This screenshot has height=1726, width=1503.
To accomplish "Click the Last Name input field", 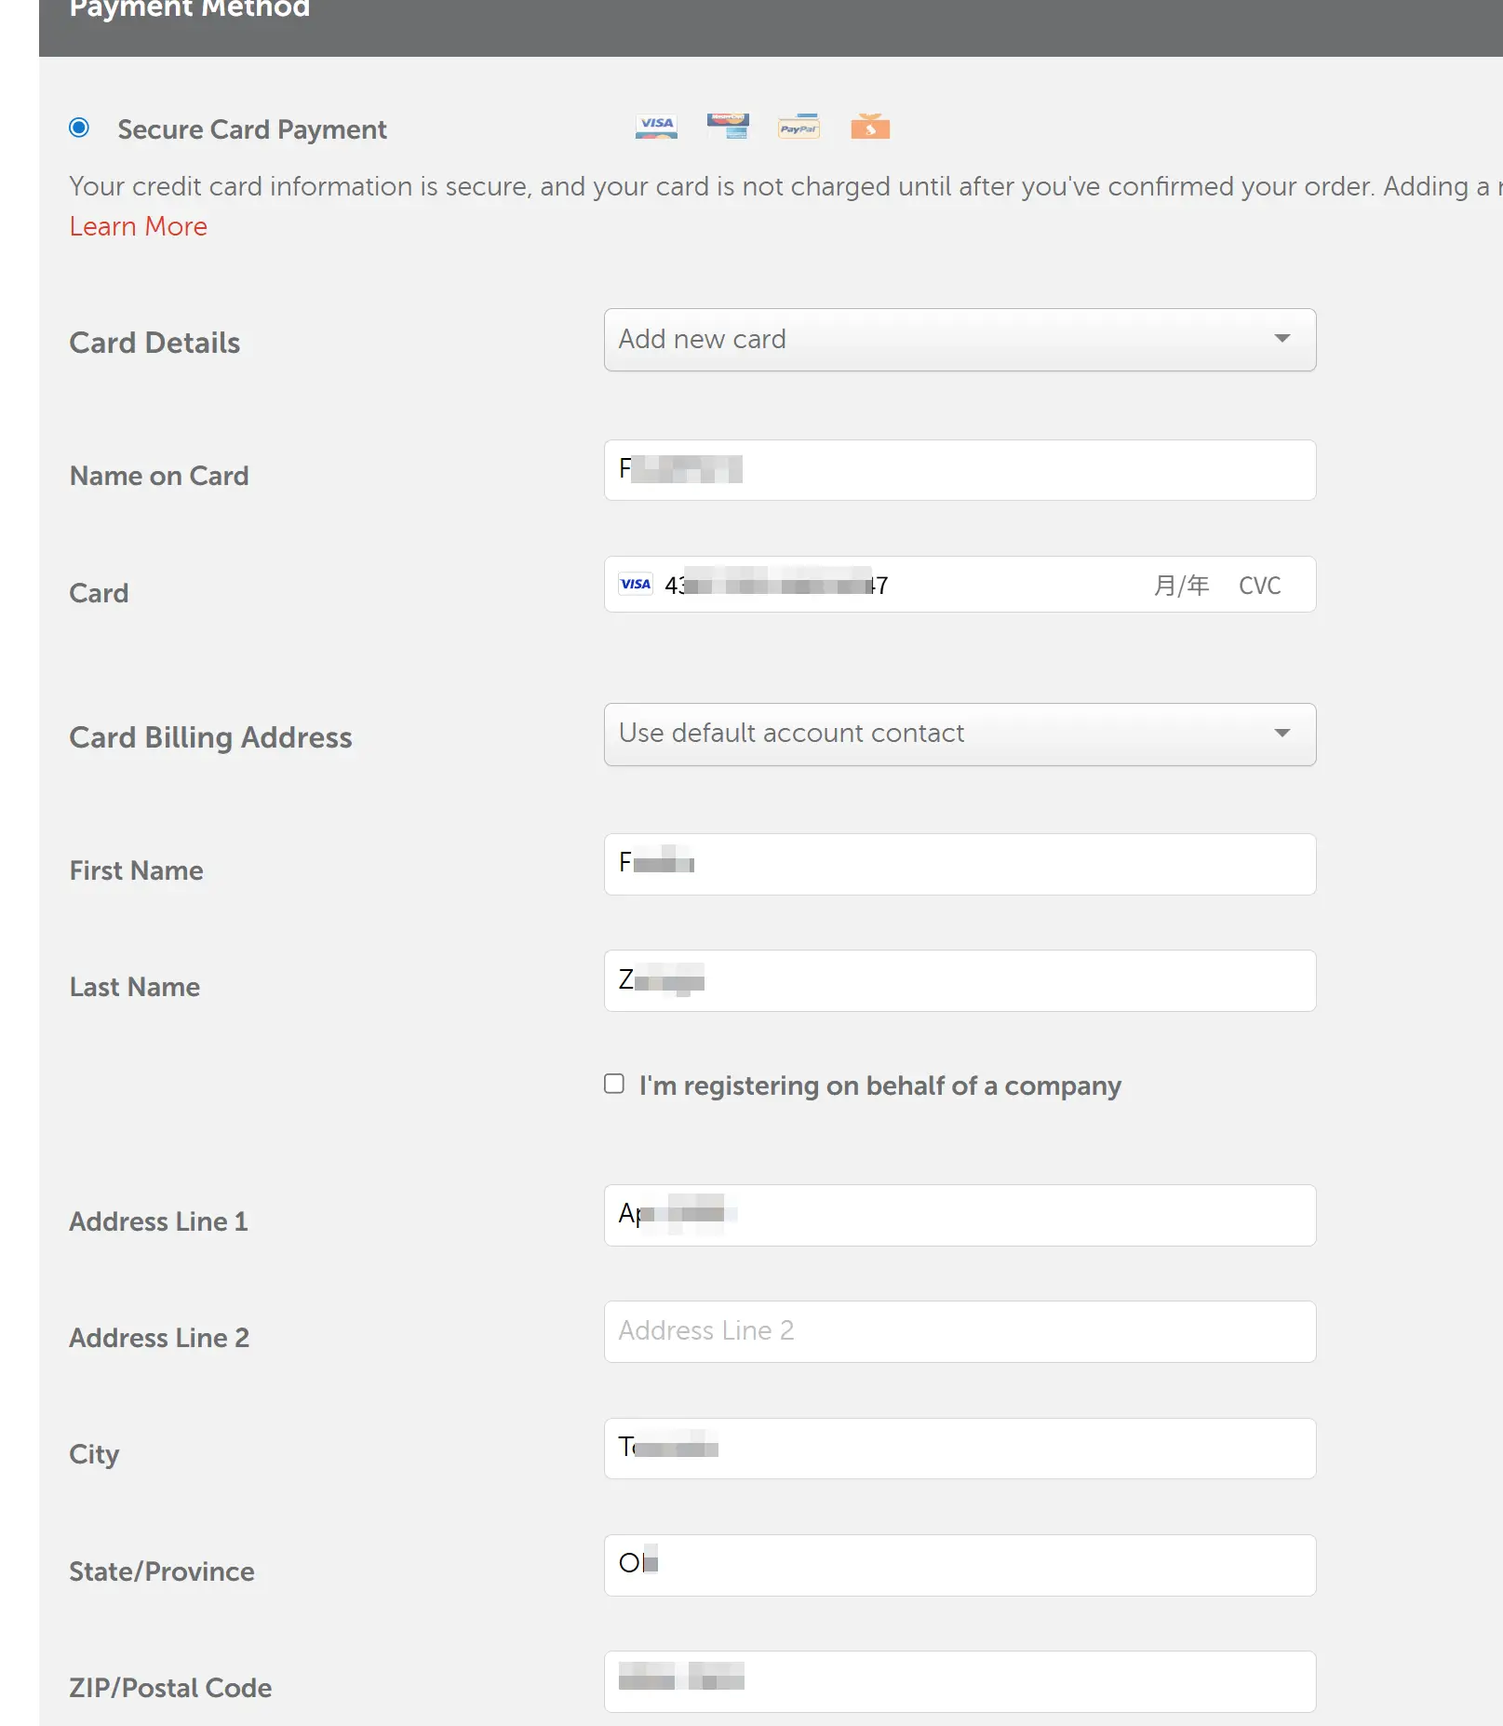I will point(960,980).
